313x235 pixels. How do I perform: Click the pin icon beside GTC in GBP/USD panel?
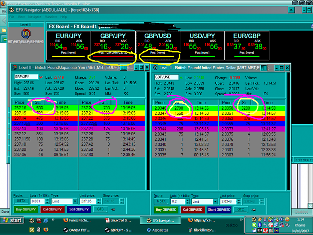tap(253, 209)
